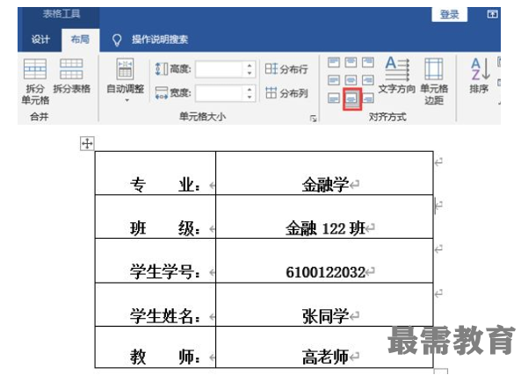
Task: Select the align center left icon
Action: 334,80
